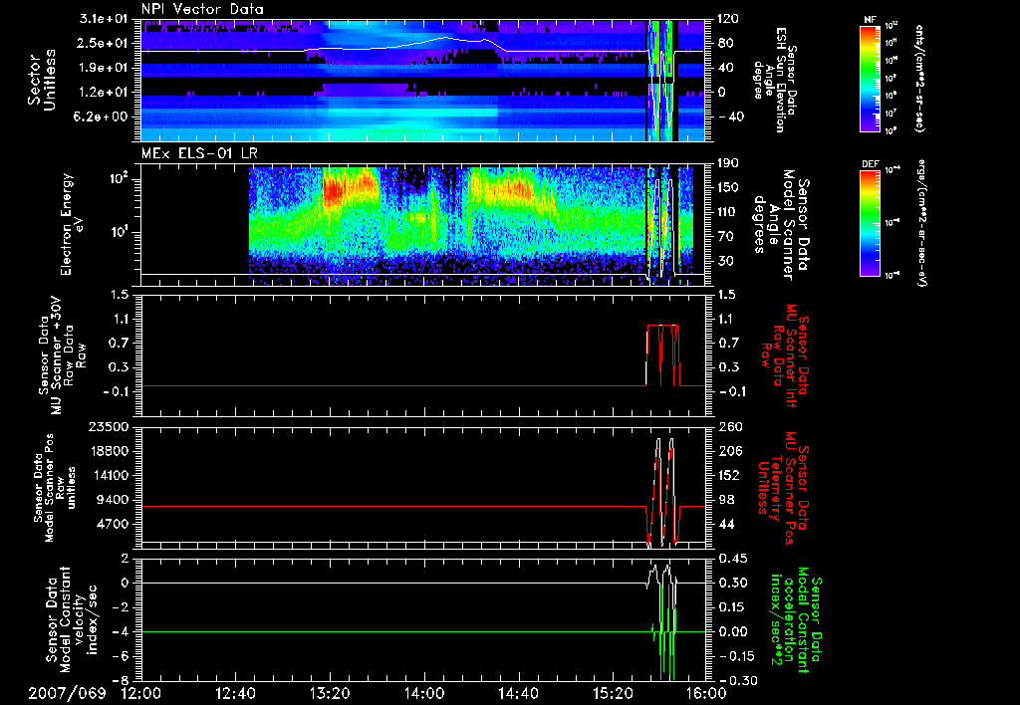Click the 1.2e+01 sector tick label
The height and width of the screenshot is (705, 1020).
(104, 93)
